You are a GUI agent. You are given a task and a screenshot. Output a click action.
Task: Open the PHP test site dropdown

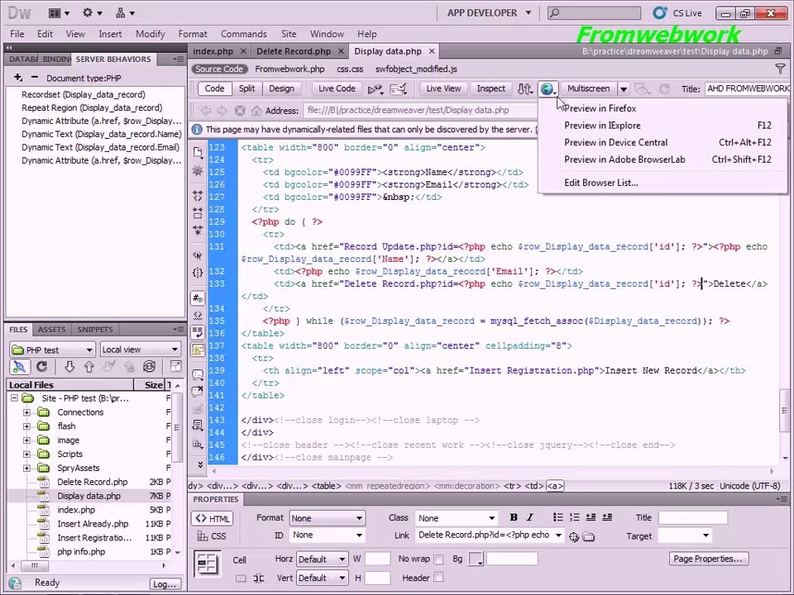click(52, 350)
